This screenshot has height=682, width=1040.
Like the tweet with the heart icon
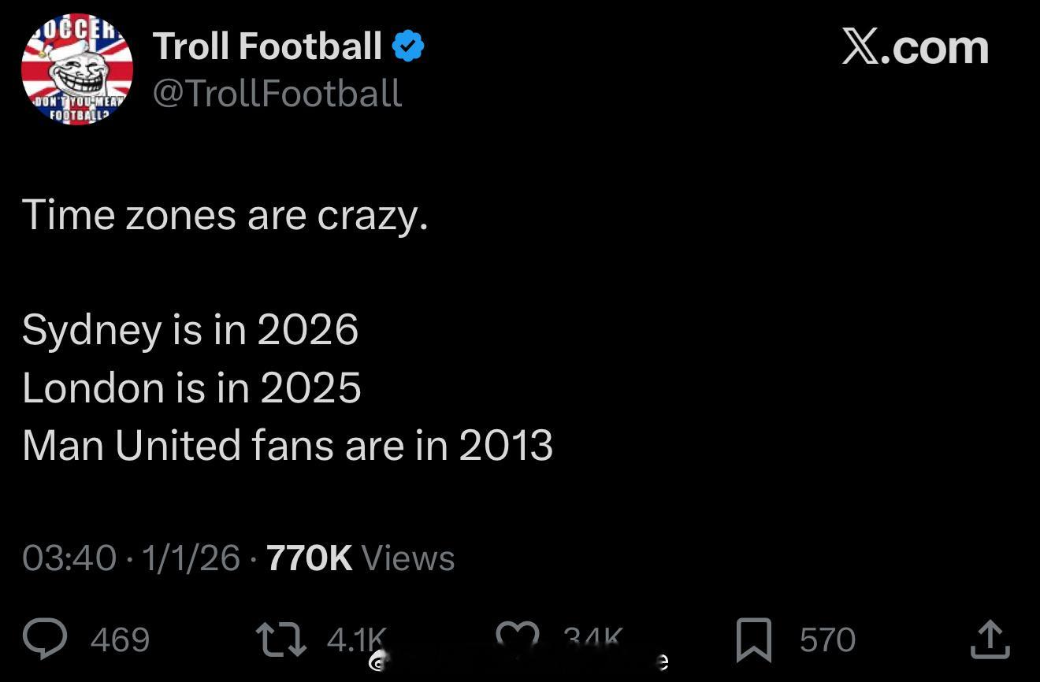[x=518, y=636]
